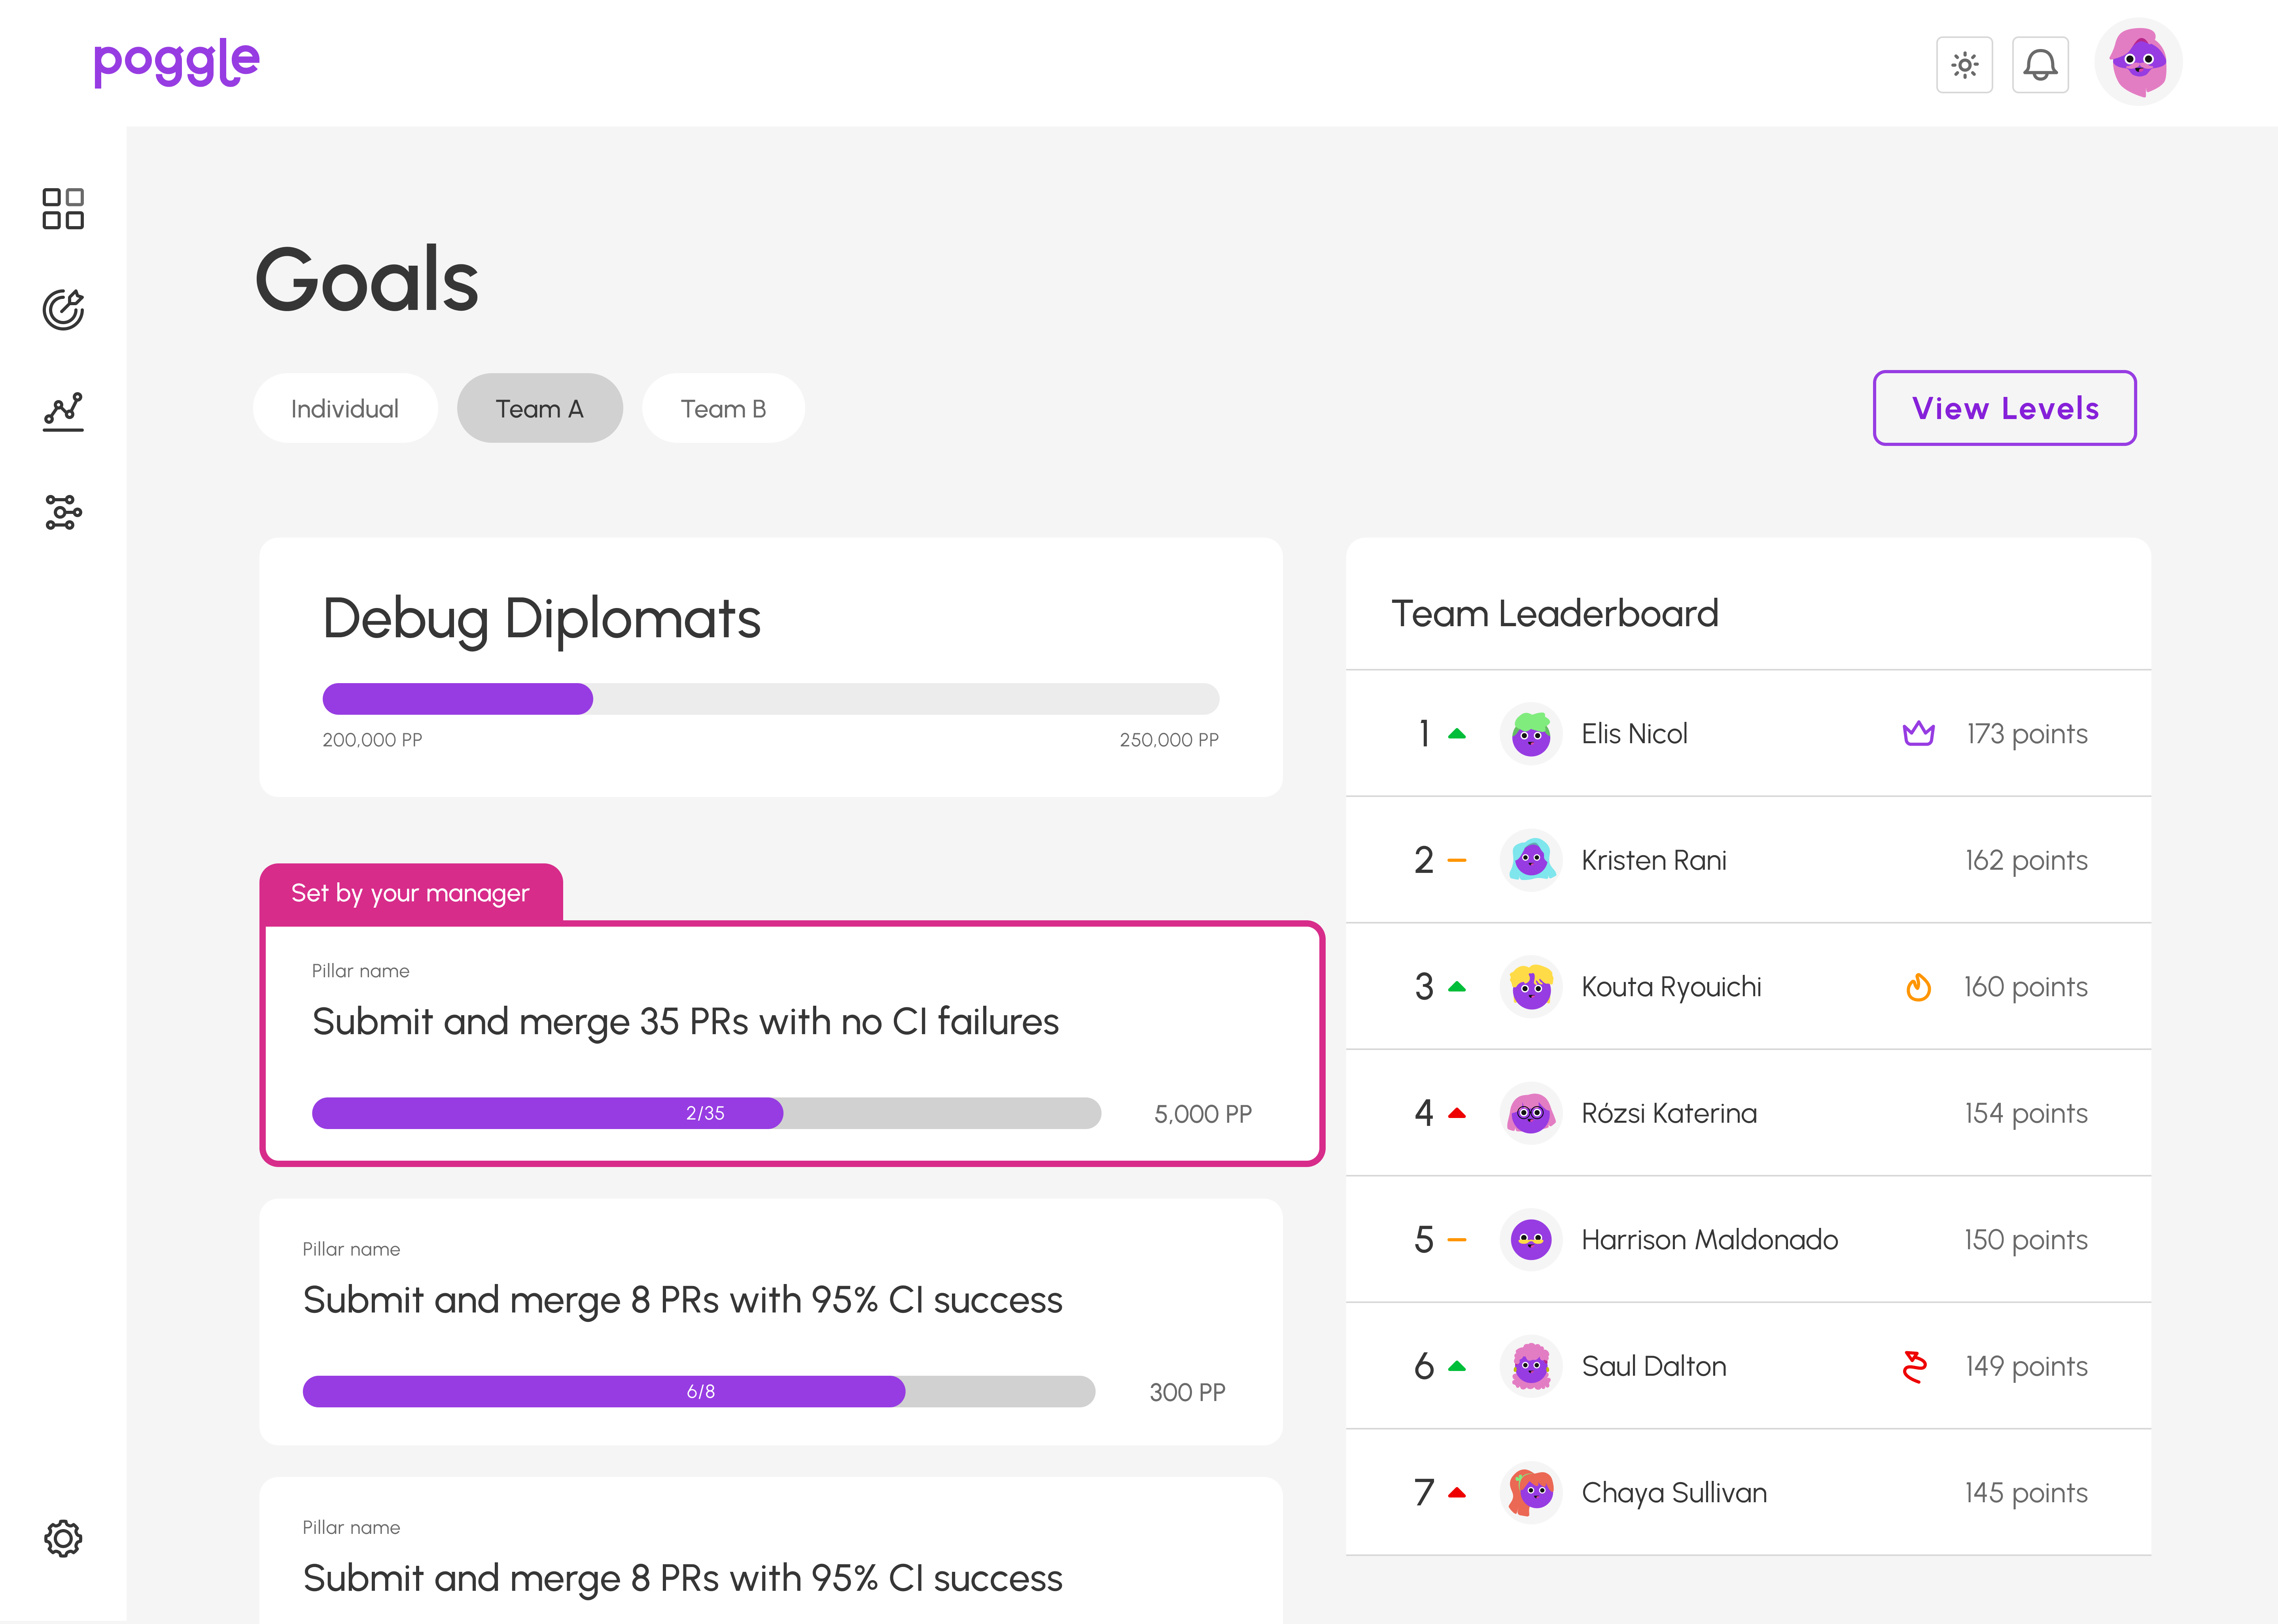Click the Debug Diplomats team progress bar
This screenshot has width=2278, height=1624.
[x=770, y=698]
